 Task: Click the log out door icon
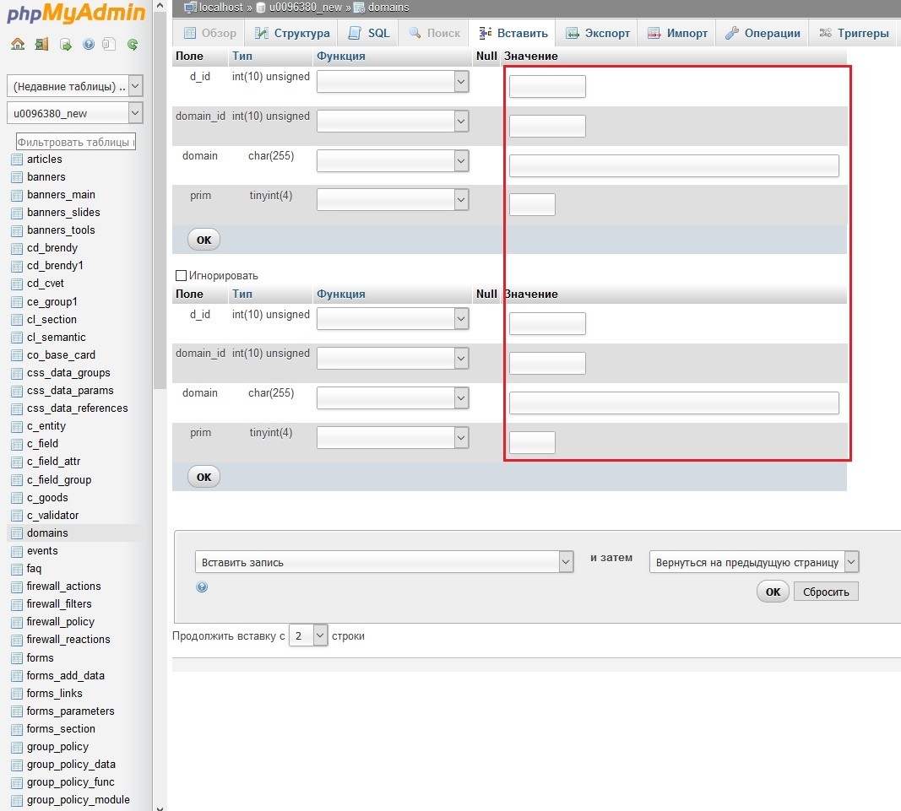41,45
